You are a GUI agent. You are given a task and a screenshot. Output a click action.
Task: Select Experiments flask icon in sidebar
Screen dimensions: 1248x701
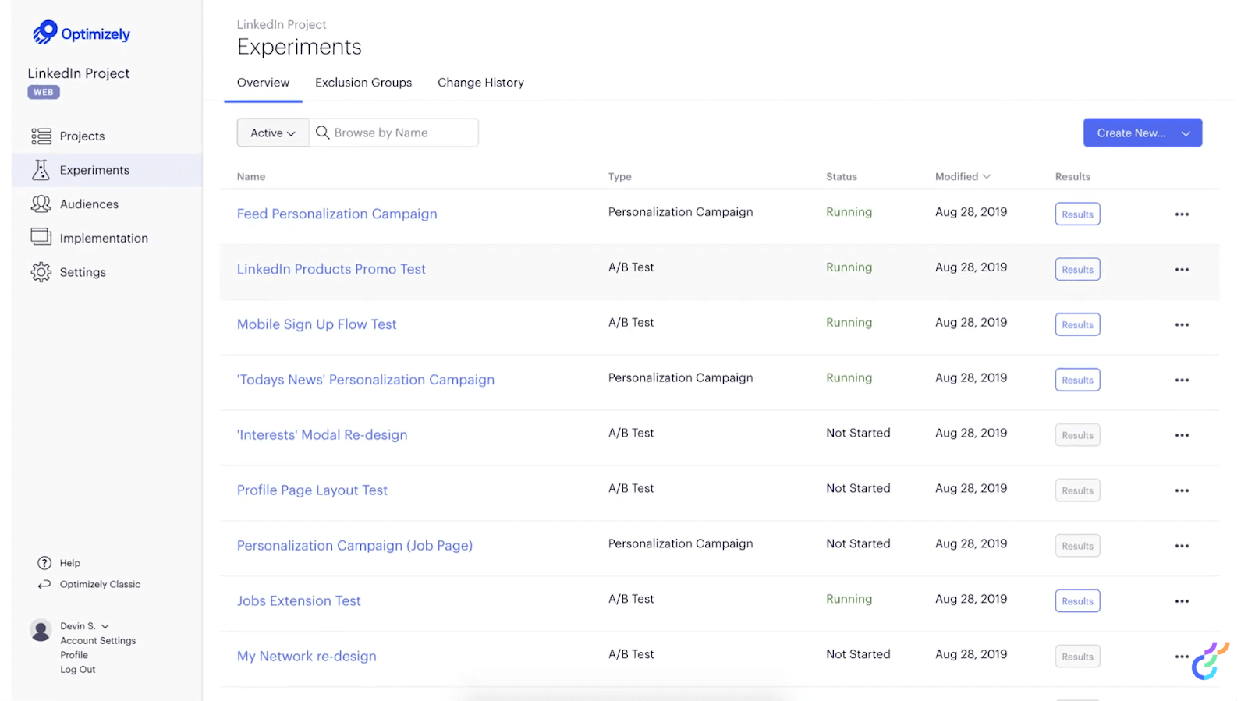[41, 170]
